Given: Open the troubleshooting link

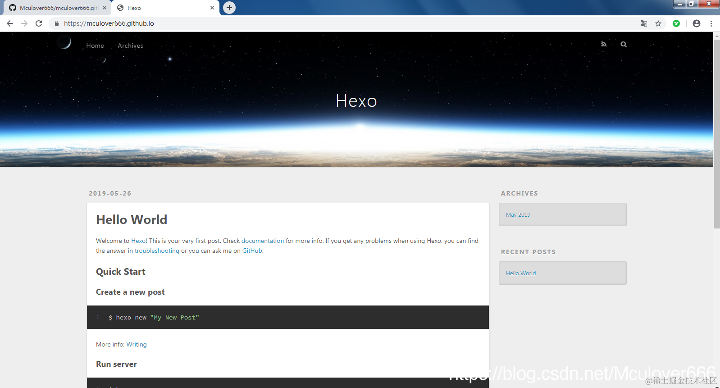Looking at the screenshot, I should pyautogui.click(x=157, y=251).
